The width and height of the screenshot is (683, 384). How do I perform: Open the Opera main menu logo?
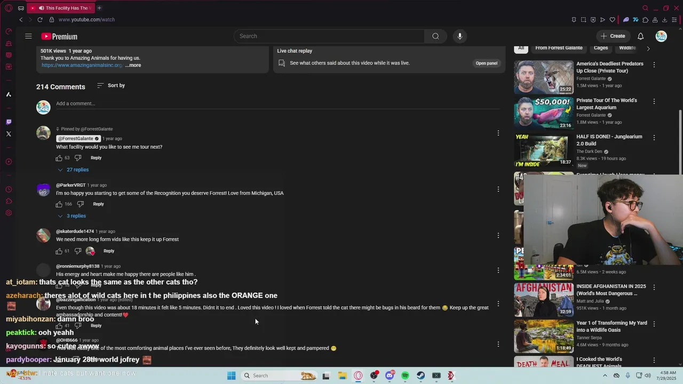(9, 8)
